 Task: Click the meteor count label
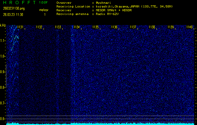pyautogui.click(x=44, y=10)
